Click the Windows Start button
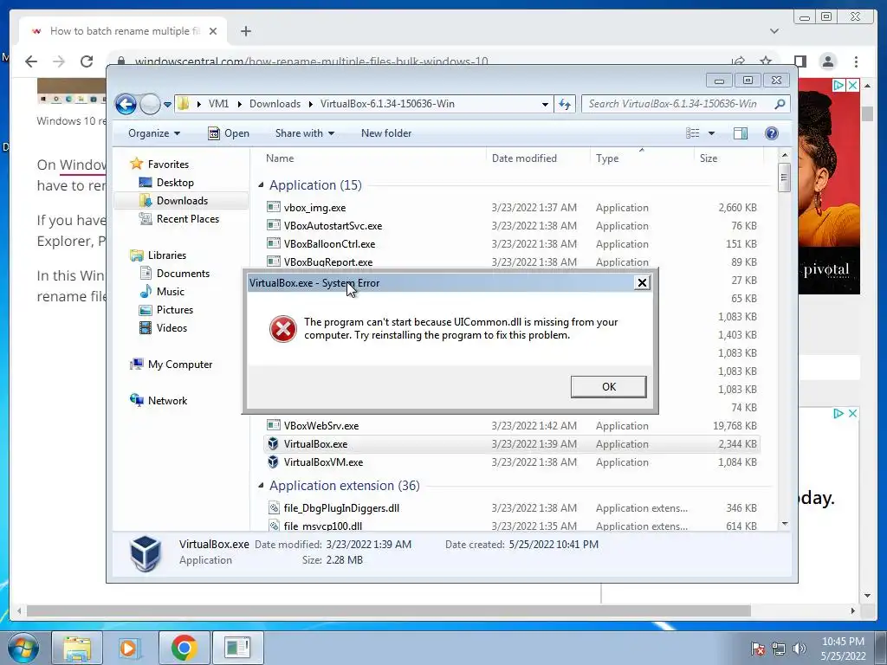Viewport: 887px width, 665px height. (23, 648)
